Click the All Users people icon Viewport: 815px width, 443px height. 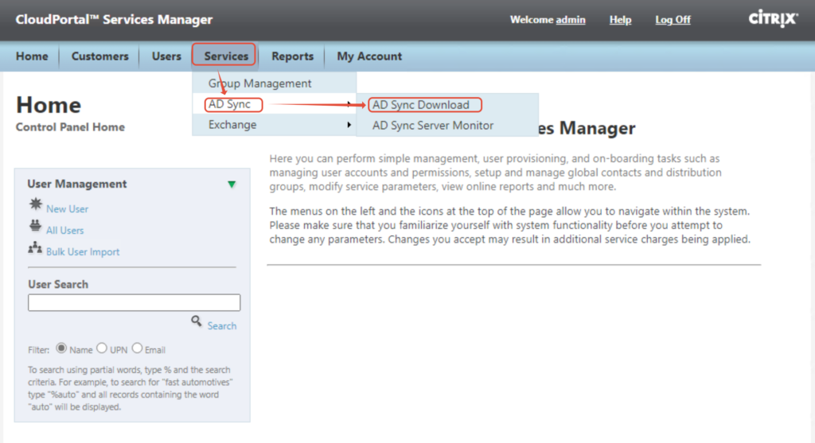point(35,226)
